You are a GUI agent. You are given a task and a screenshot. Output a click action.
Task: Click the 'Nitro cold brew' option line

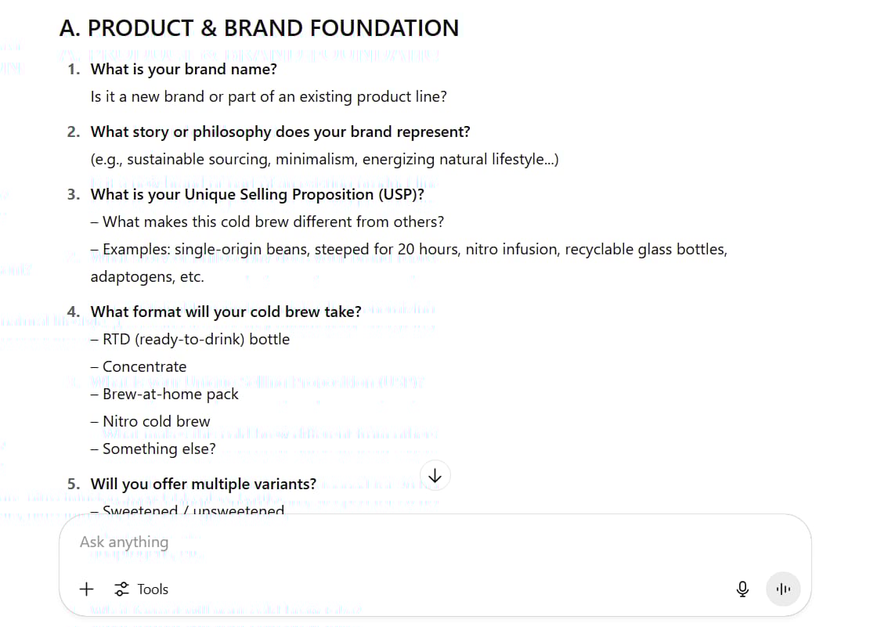150,422
